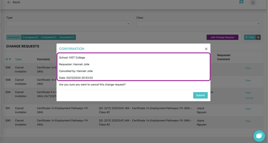This screenshot has width=268, height=143.
Task: Click Joyce Nguyen in row 590
Action: (201, 122)
